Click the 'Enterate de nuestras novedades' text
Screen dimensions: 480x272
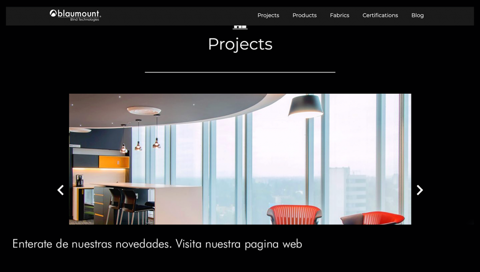(x=92, y=244)
